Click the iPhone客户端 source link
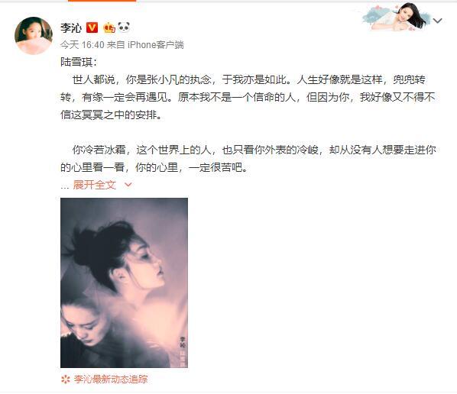 (x=156, y=45)
